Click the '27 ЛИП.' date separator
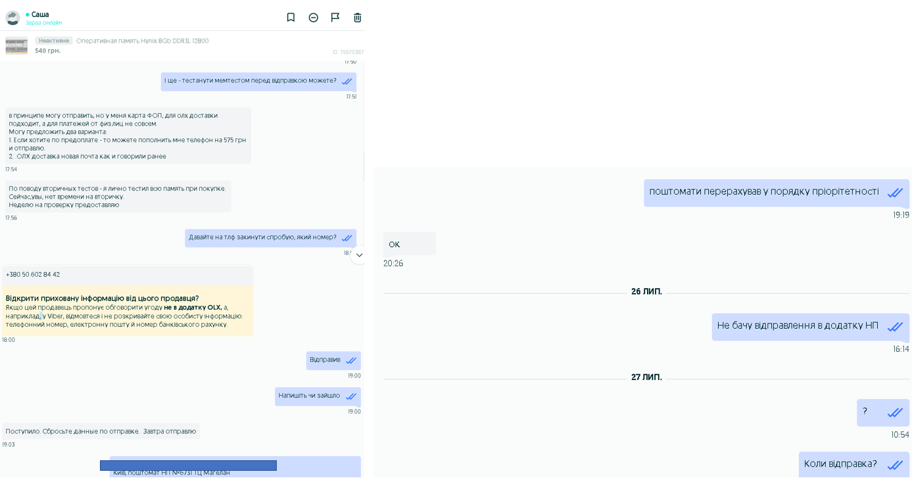The height and width of the screenshot is (480, 912). [x=646, y=377]
